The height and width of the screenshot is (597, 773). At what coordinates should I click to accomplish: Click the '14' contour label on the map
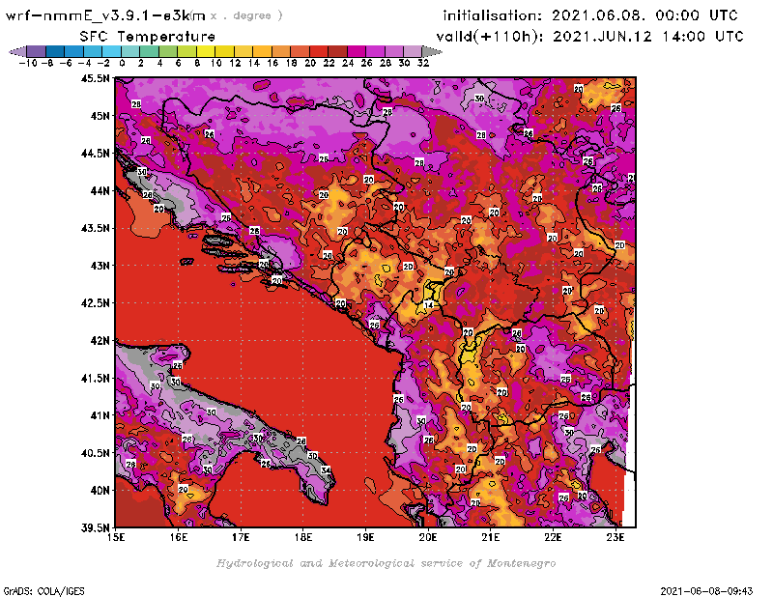pyautogui.click(x=429, y=305)
